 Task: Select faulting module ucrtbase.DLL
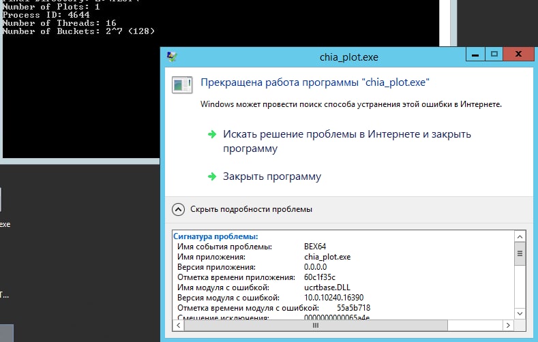[x=327, y=287]
